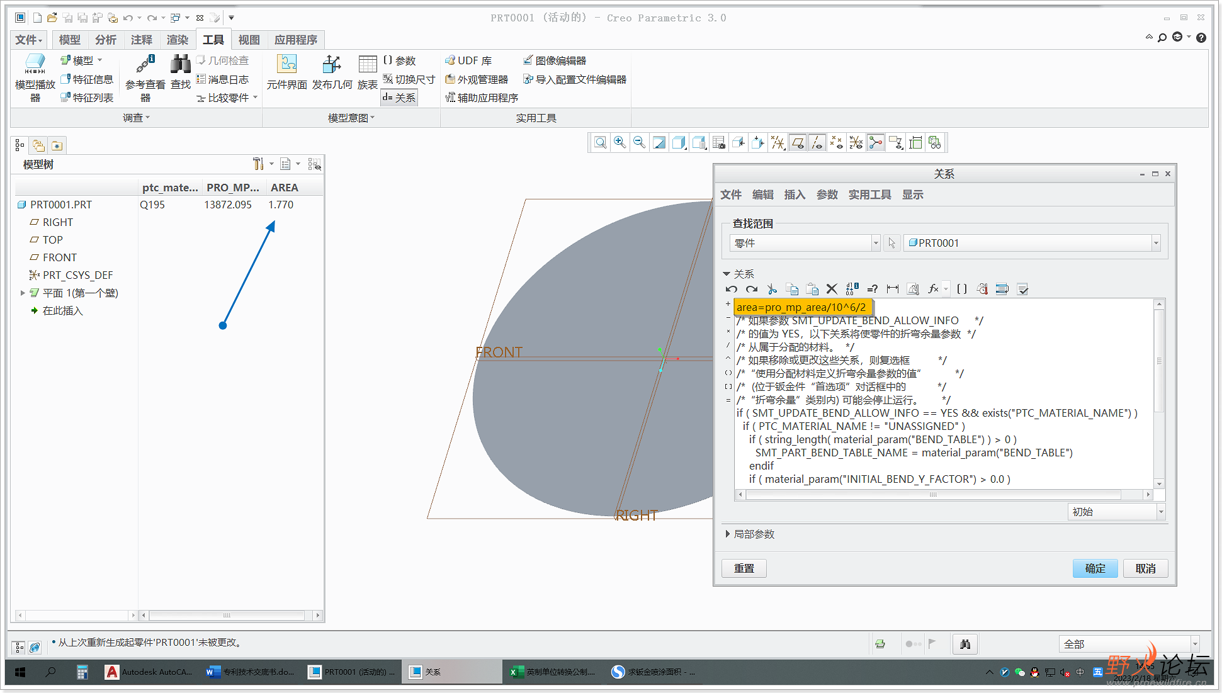
Task: Click the 重置 button in Relations dialog
Action: 744,568
